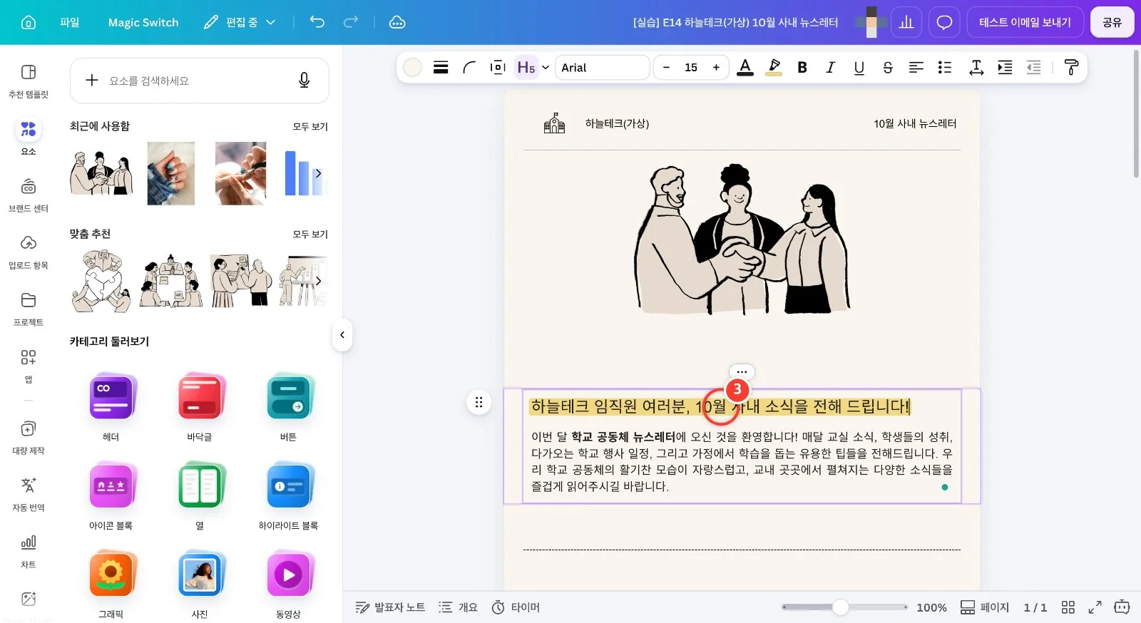Viewport: 1141px width, 623px height.
Task: Open text color picker
Action: click(x=745, y=67)
